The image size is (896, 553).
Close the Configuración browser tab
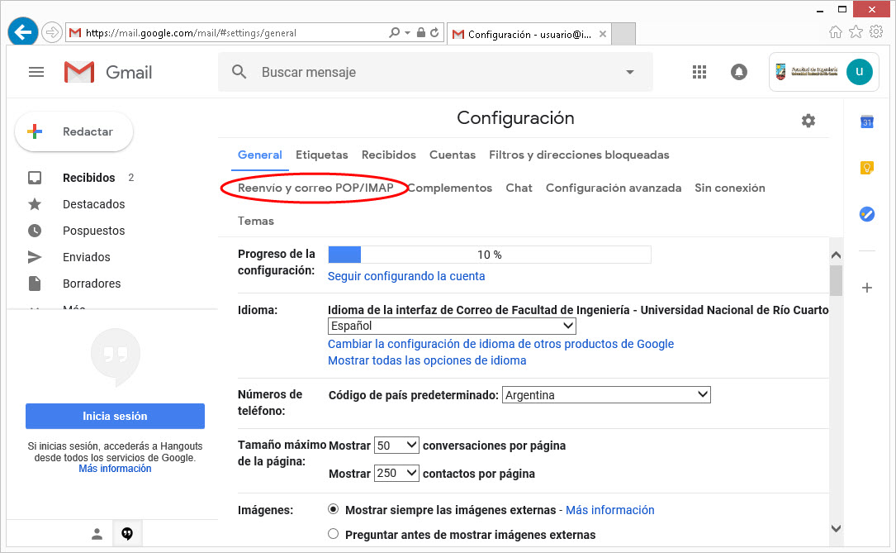coord(602,34)
